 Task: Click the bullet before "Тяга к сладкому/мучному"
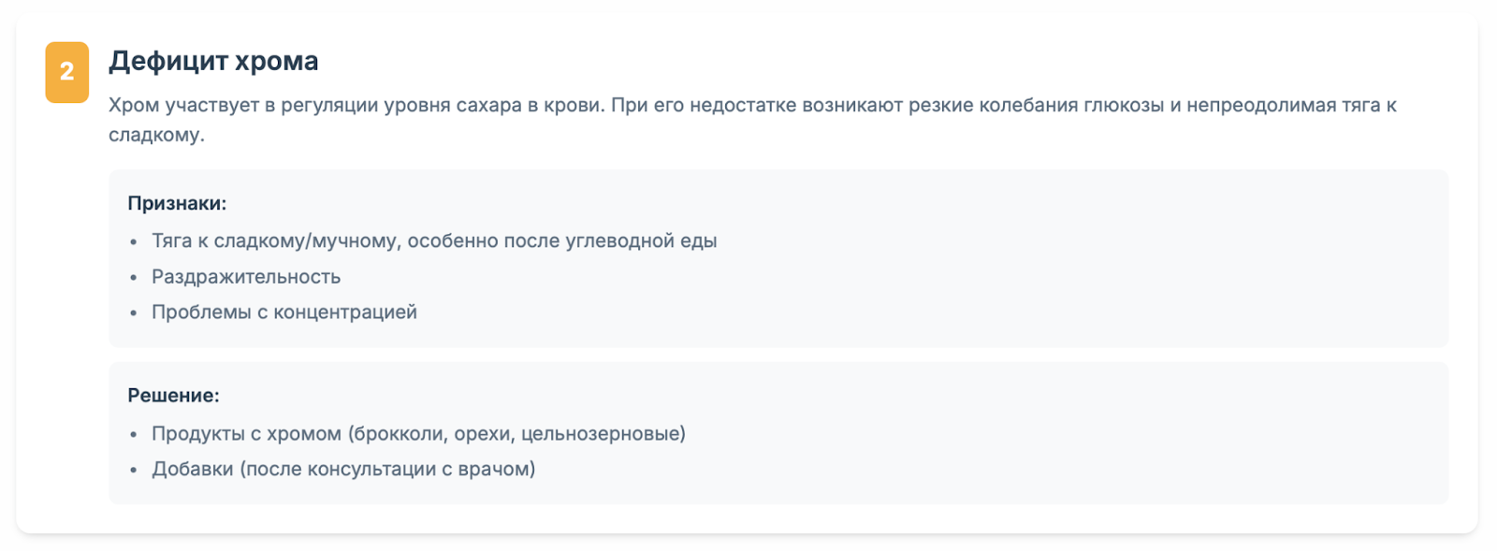click(x=134, y=242)
